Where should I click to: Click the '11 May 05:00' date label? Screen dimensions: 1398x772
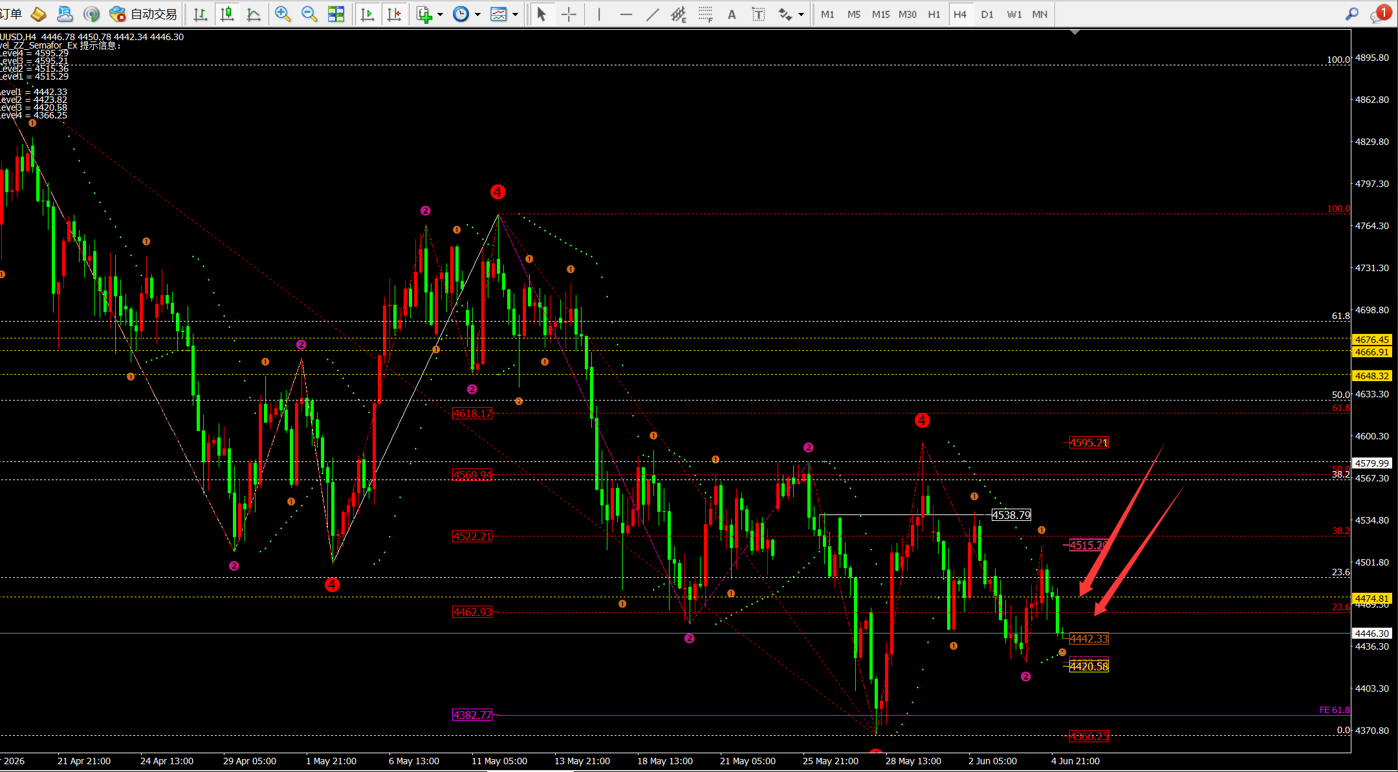pyautogui.click(x=499, y=761)
